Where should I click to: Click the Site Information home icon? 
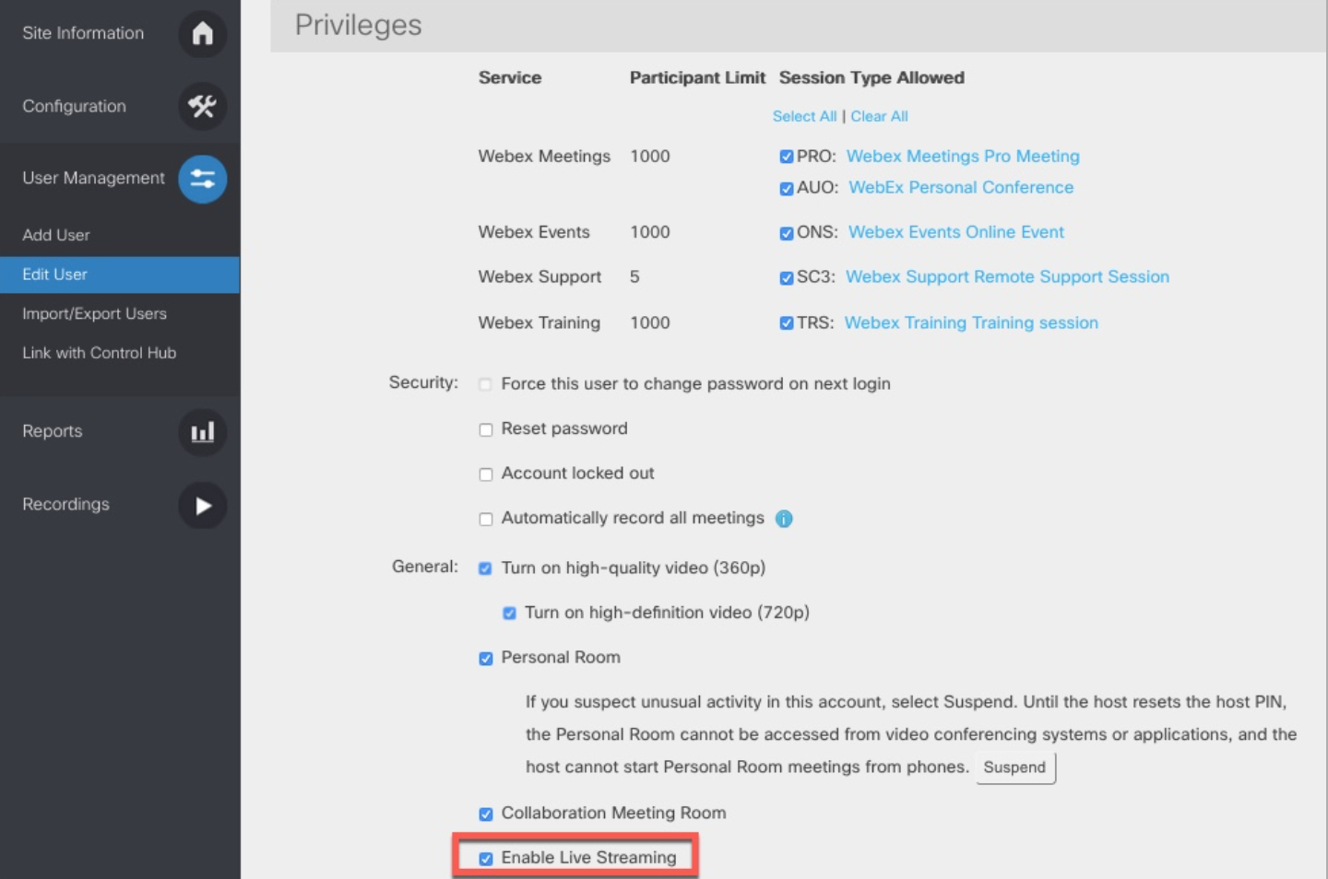pos(202,33)
